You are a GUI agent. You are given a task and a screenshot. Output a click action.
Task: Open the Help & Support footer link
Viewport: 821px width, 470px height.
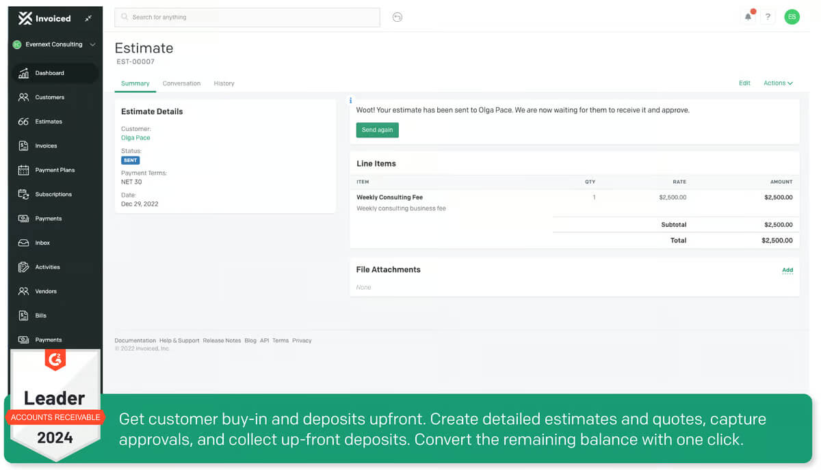pos(179,340)
